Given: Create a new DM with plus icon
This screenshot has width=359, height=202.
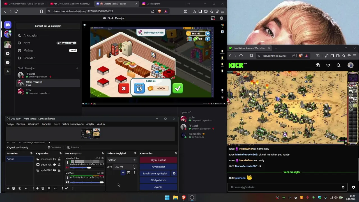Looking at the screenshot, I should 77,68.
